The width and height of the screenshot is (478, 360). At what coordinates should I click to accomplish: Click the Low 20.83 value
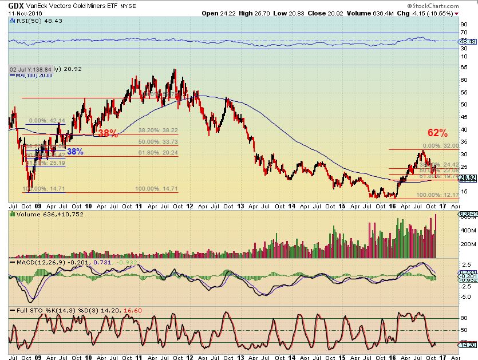[x=289, y=13]
